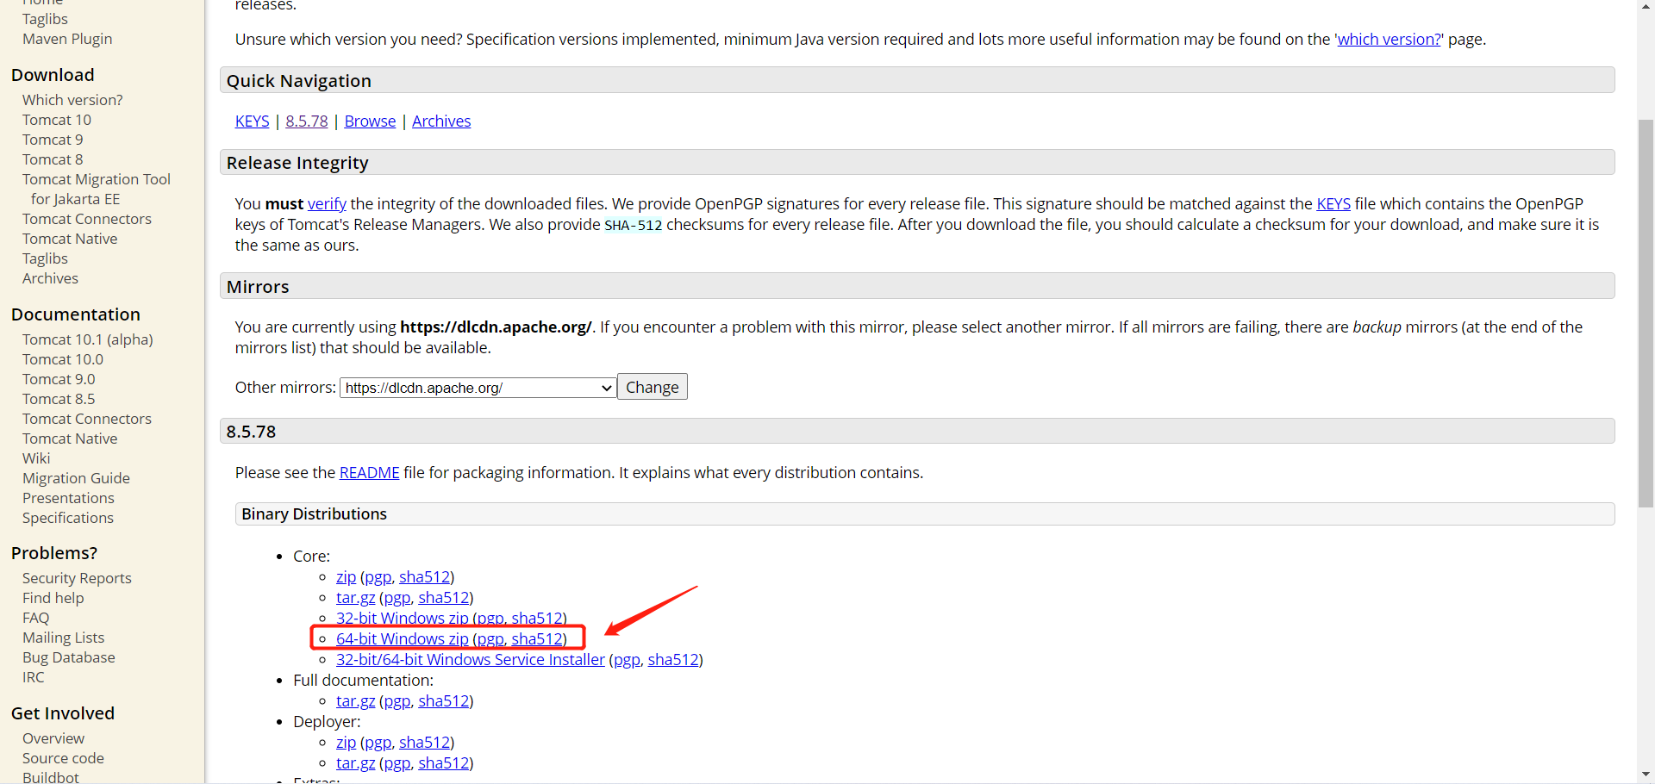The height and width of the screenshot is (784, 1655).
Task: Open the Migration Guide link
Action: pyautogui.click(x=76, y=478)
